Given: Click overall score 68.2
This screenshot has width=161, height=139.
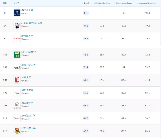Looking at the screenshot, I should [86, 131].
